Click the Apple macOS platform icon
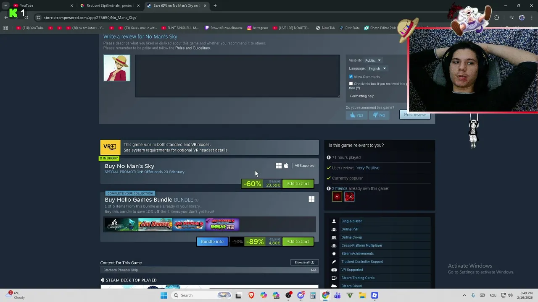538x302 pixels. (286, 166)
